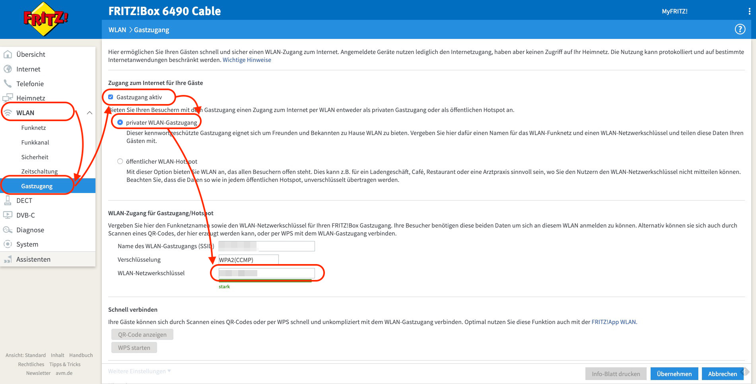Click WPS starten button

[134, 347]
